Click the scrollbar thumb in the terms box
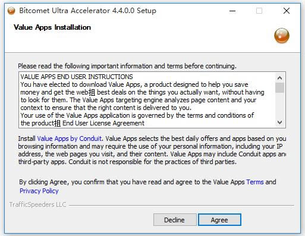Viewport: 305px width, 236px height. coord(279,87)
